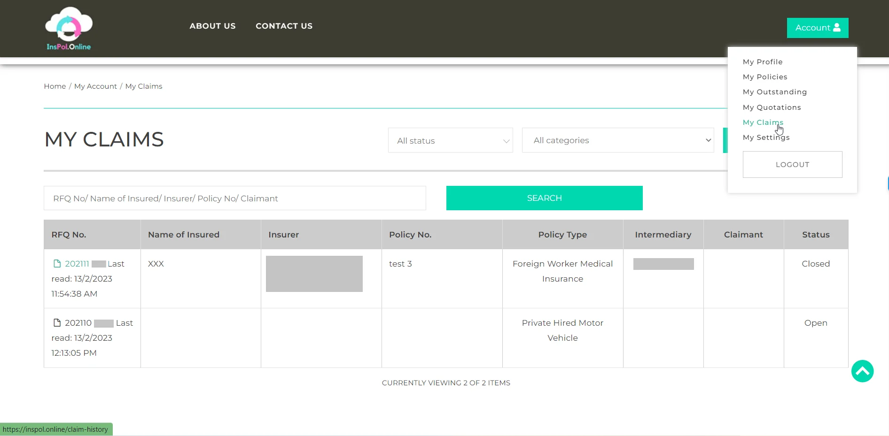Go to ABOUT US page

point(212,26)
